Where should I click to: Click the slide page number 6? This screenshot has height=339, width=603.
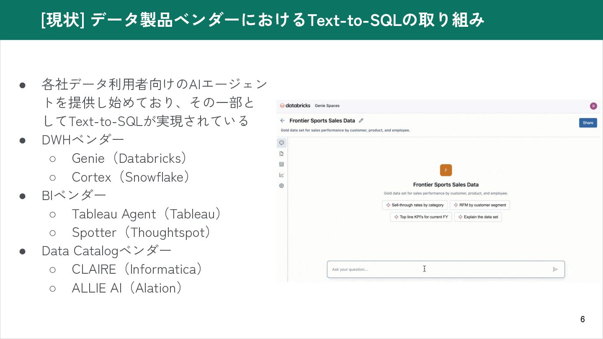pyautogui.click(x=582, y=319)
